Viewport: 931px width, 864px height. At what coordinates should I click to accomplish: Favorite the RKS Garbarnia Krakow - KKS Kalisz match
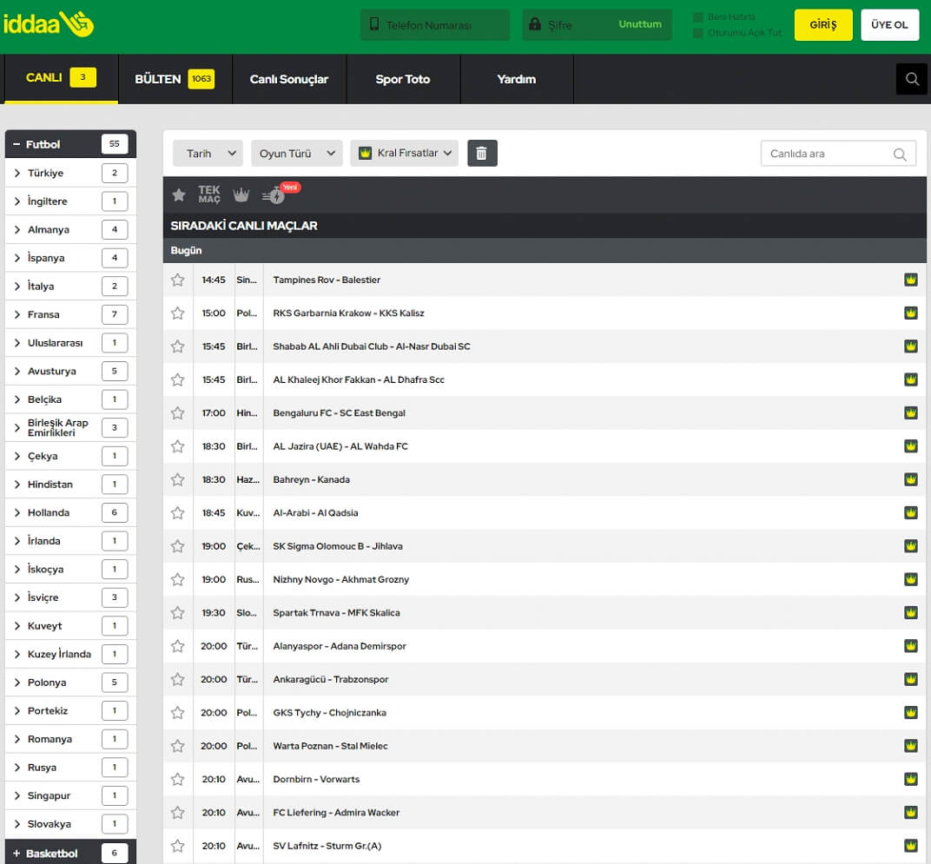(177, 313)
